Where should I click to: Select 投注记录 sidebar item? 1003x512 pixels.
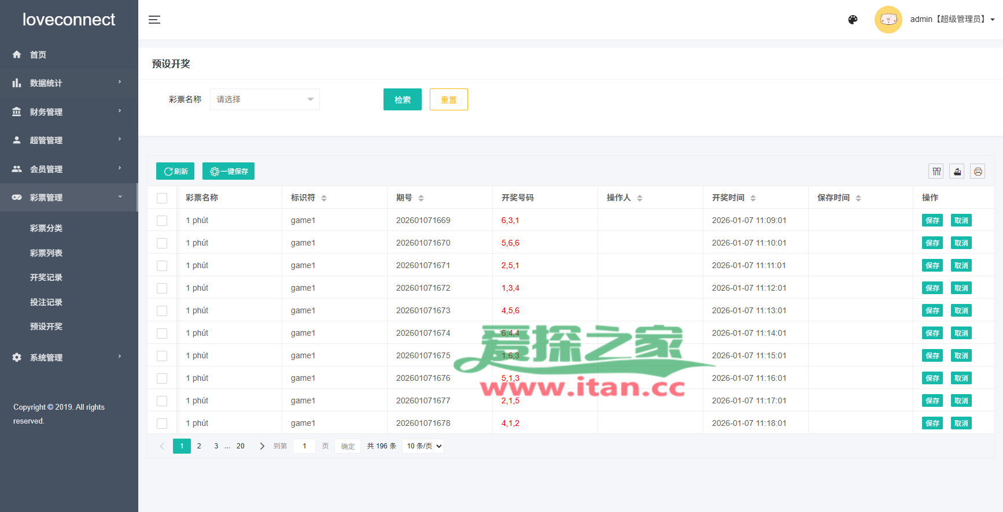[46, 302]
